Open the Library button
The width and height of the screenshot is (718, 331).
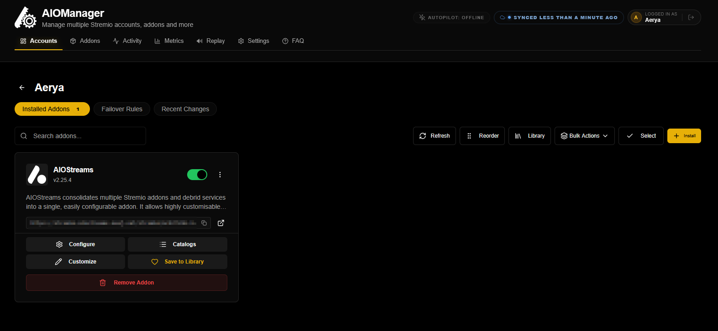[529, 136]
